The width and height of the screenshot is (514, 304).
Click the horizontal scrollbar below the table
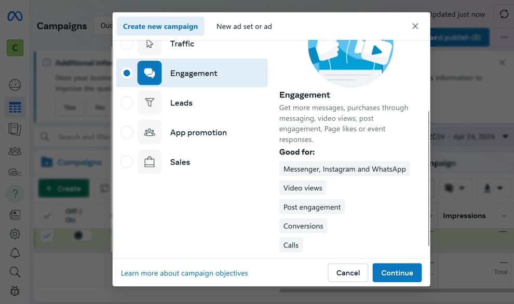click(397, 290)
